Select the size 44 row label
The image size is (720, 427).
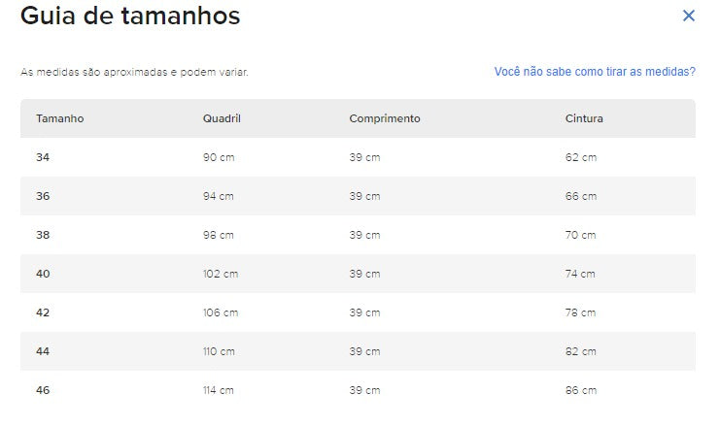click(43, 351)
